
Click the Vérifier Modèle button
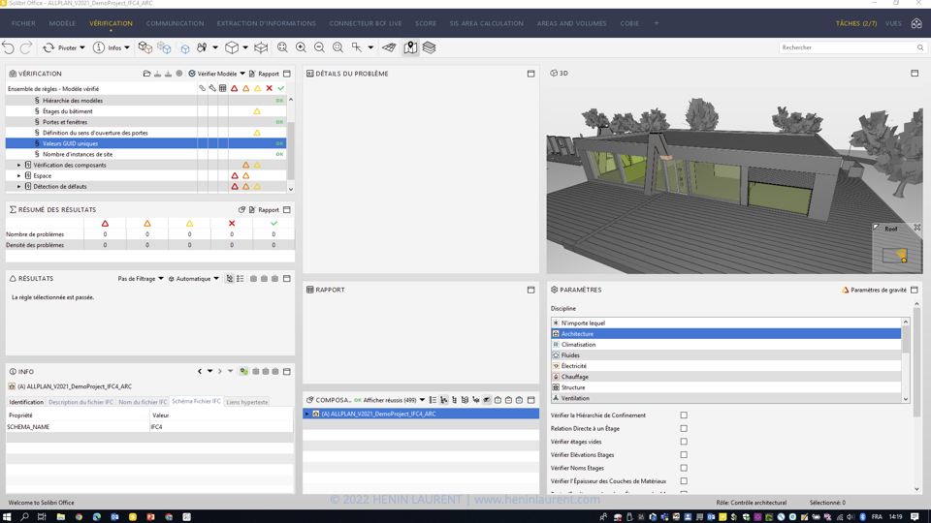pyautogui.click(x=216, y=74)
